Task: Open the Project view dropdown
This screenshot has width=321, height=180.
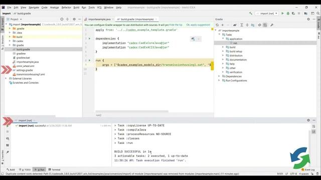Action: [x=15, y=19]
